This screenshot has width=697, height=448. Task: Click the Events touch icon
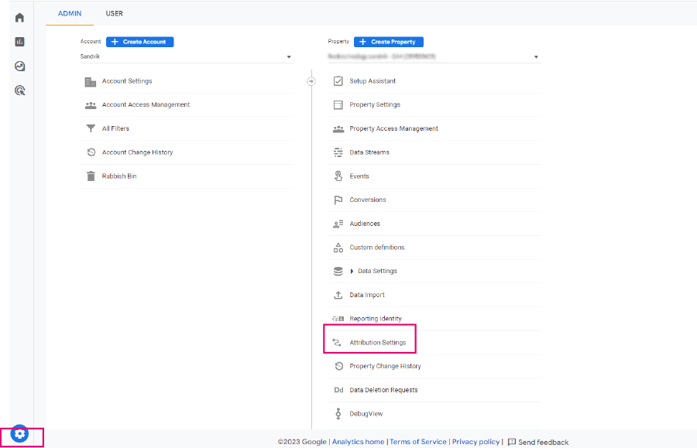click(338, 176)
